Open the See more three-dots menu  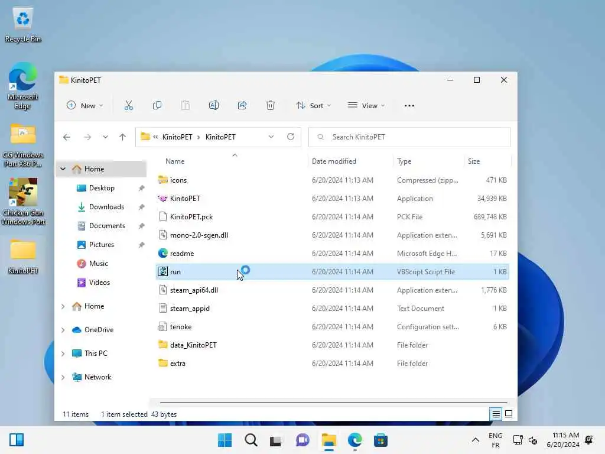pos(409,106)
